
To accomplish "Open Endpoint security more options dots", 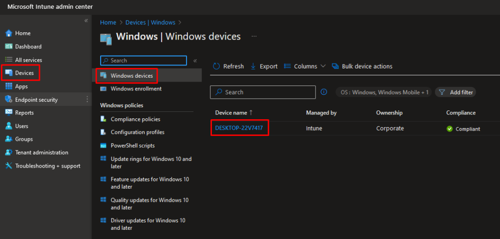I will (87, 100).
